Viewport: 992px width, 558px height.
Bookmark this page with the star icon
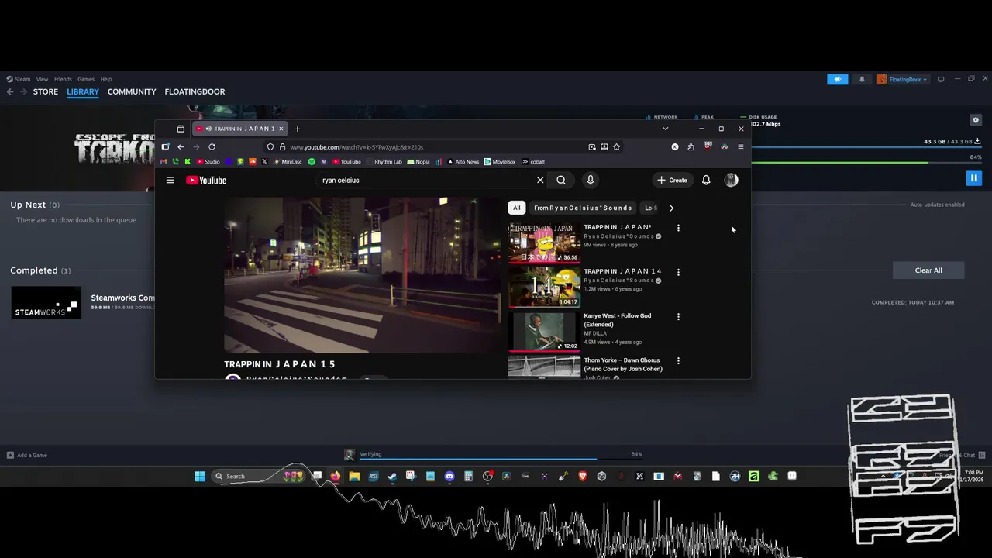point(616,146)
